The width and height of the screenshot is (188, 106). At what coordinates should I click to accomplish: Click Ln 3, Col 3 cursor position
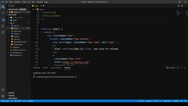click(x=141, y=101)
